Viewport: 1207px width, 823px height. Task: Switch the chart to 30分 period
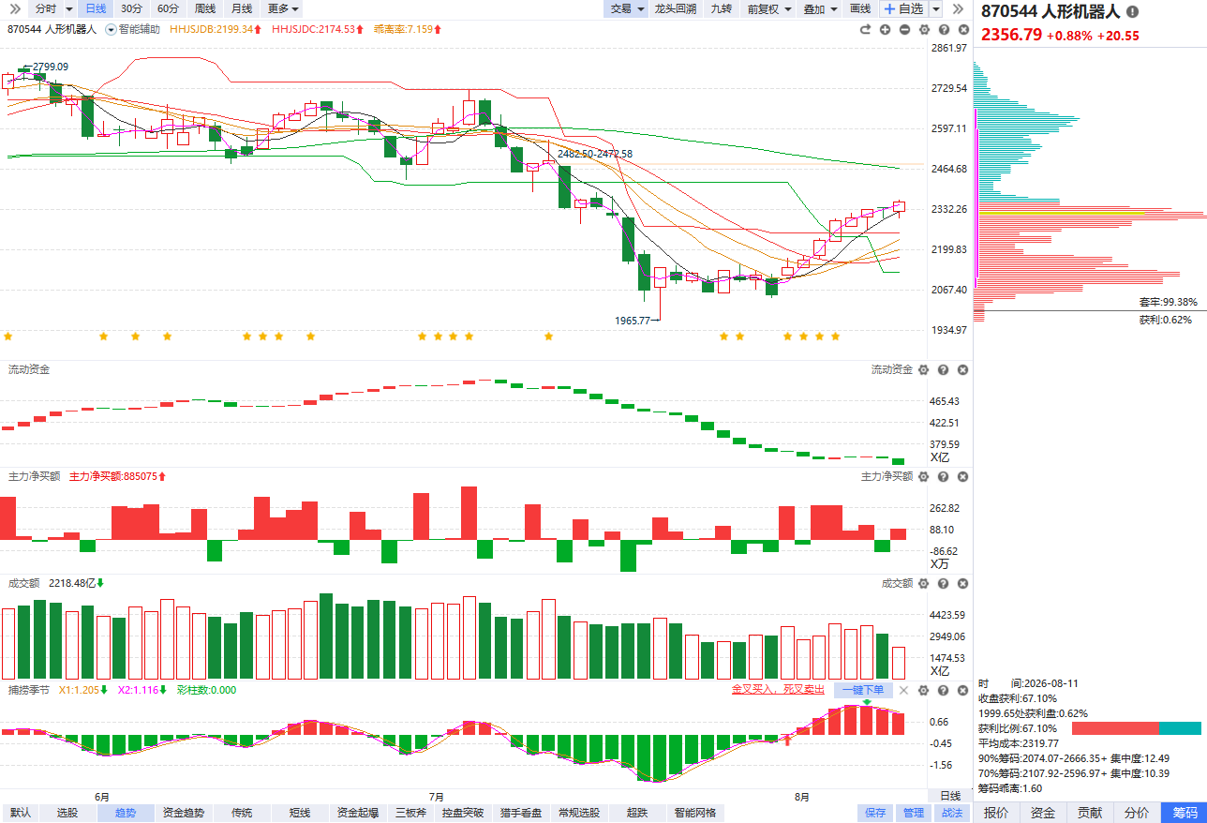coord(132,8)
